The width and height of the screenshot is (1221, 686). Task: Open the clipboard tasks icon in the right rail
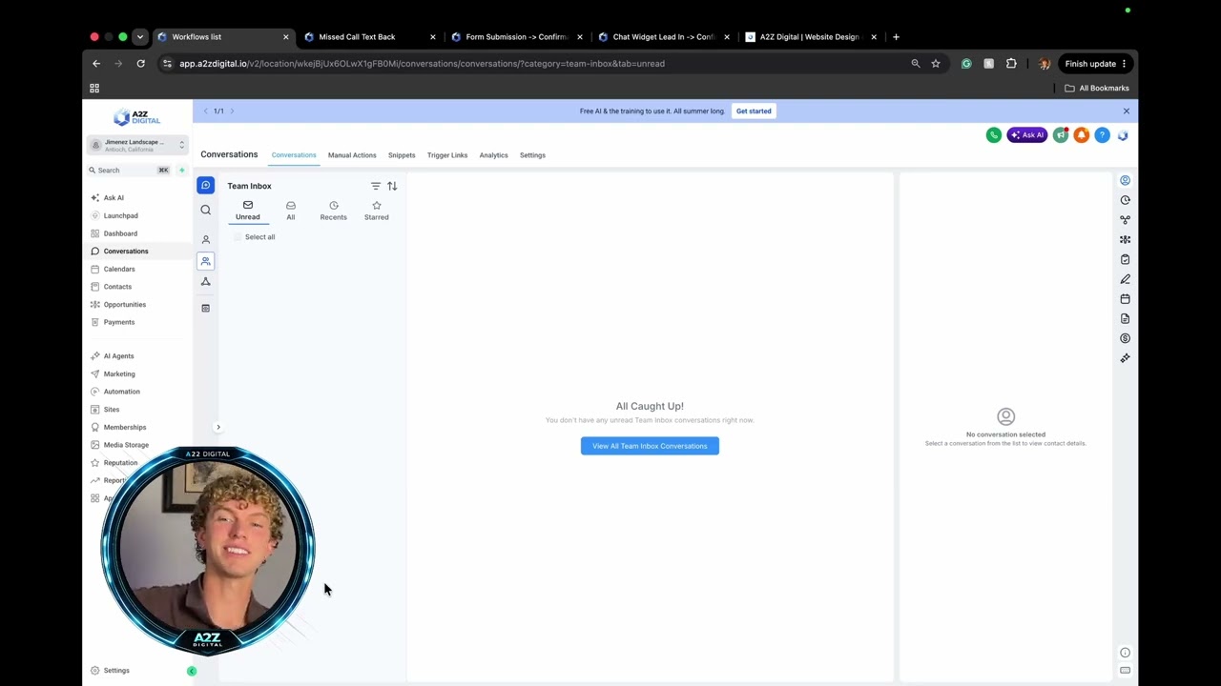[x=1125, y=259]
